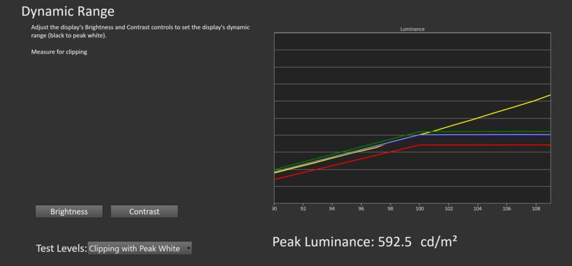Click the 108 label on the x-axis
Image resolution: width=572 pixels, height=266 pixels.
click(x=535, y=208)
